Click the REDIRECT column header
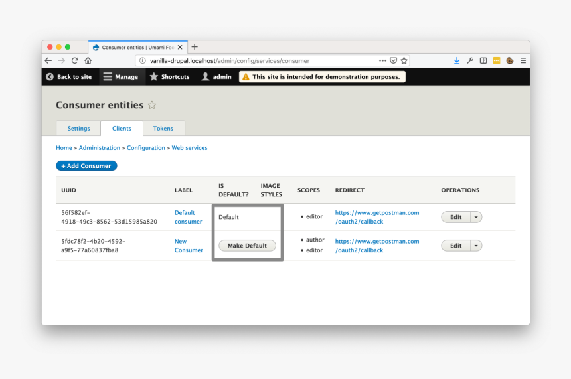This screenshot has width=571, height=379. 350,190
